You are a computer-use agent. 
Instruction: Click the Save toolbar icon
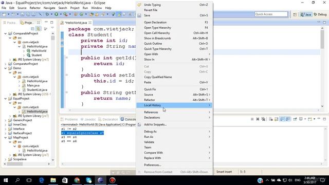[x=22, y=14]
